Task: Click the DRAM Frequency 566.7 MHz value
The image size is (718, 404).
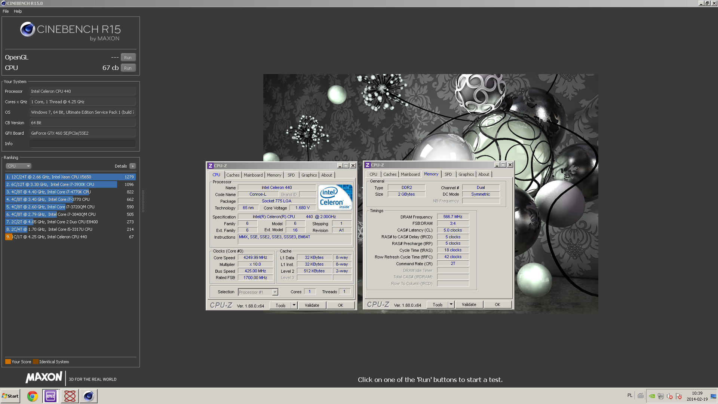Action: pos(453,217)
